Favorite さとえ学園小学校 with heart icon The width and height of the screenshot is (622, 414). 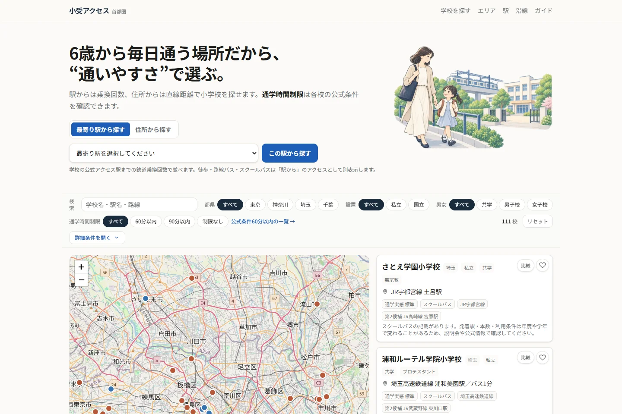click(543, 266)
